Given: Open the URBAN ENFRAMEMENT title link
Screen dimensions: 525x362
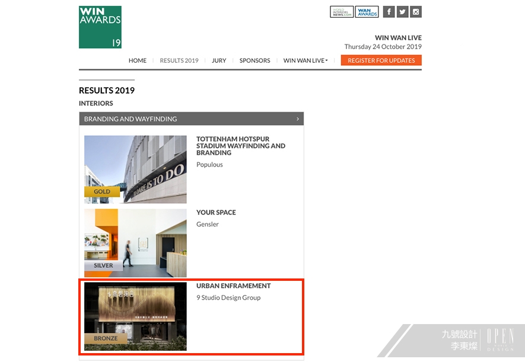Looking at the screenshot, I should point(233,286).
